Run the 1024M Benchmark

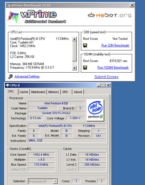(113, 68)
